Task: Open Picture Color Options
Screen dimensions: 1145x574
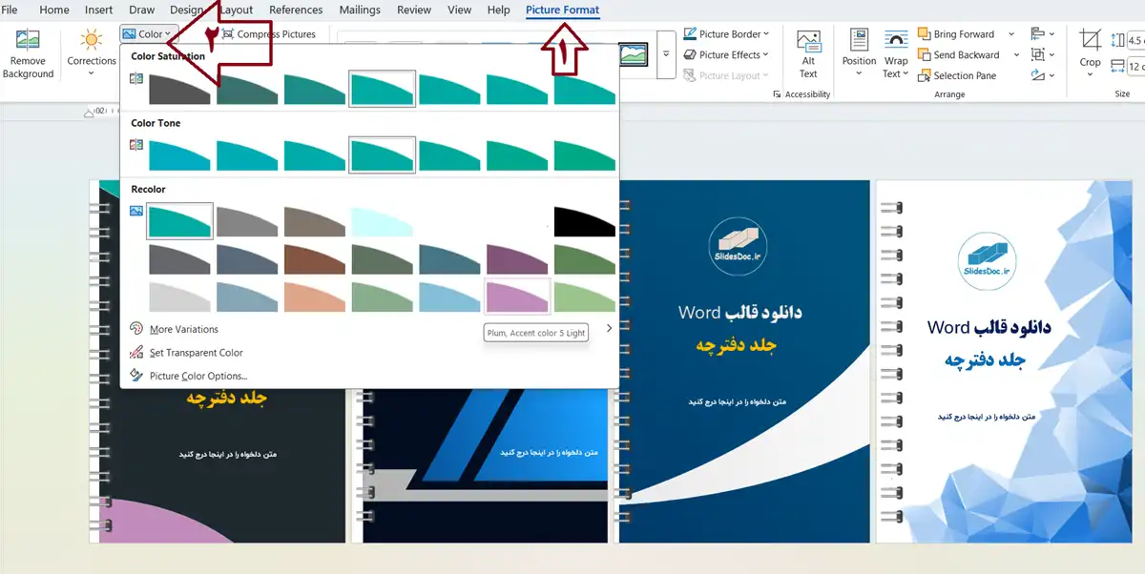Action: point(198,376)
